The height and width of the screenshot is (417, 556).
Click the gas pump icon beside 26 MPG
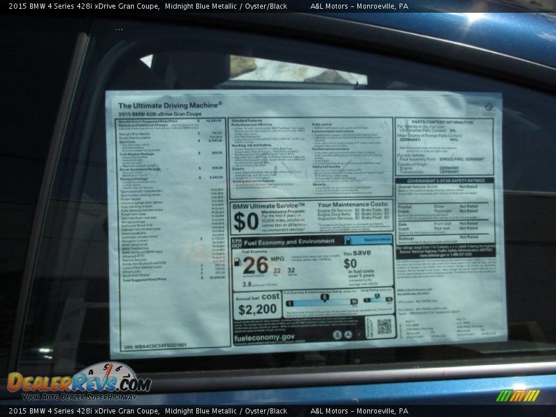(x=237, y=262)
